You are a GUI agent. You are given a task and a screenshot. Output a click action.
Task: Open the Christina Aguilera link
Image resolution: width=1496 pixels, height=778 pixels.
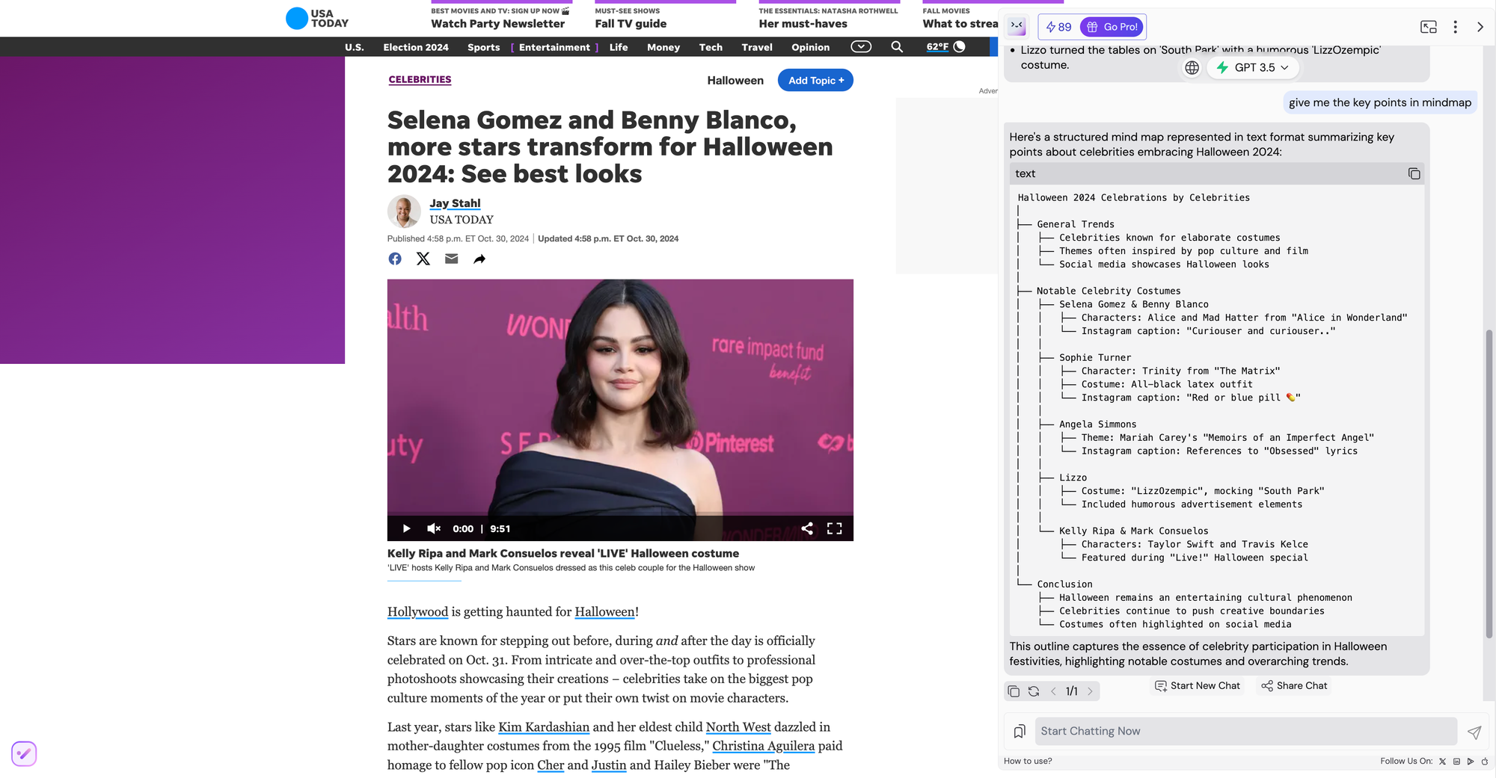pyautogui.click(x=763, y=746)
